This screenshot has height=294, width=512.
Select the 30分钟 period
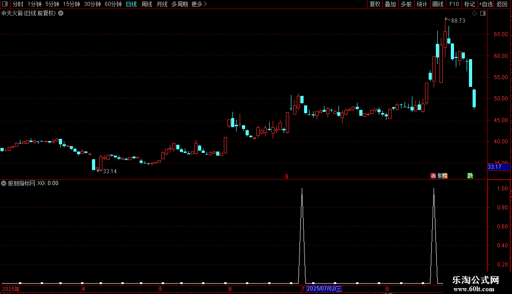(92, 4)
